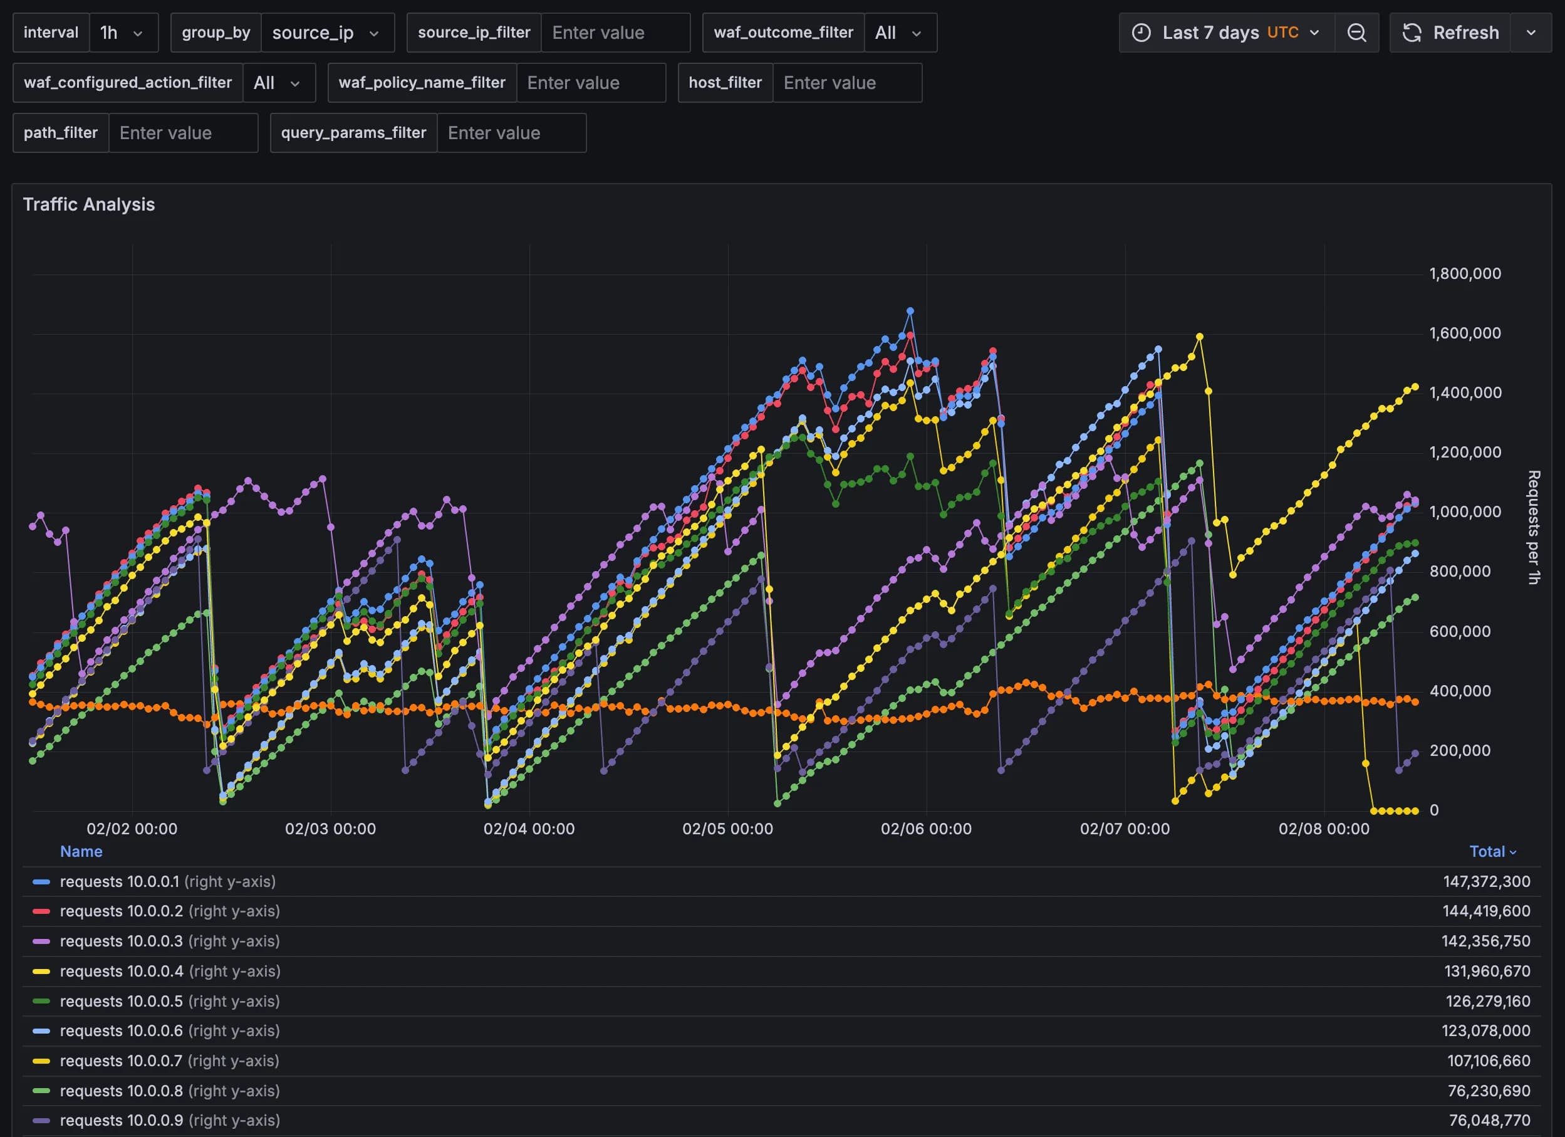The image size is (1565, 1137).
Task: Toggle the Total column sort order
Action: click(x=1489, y=851)
